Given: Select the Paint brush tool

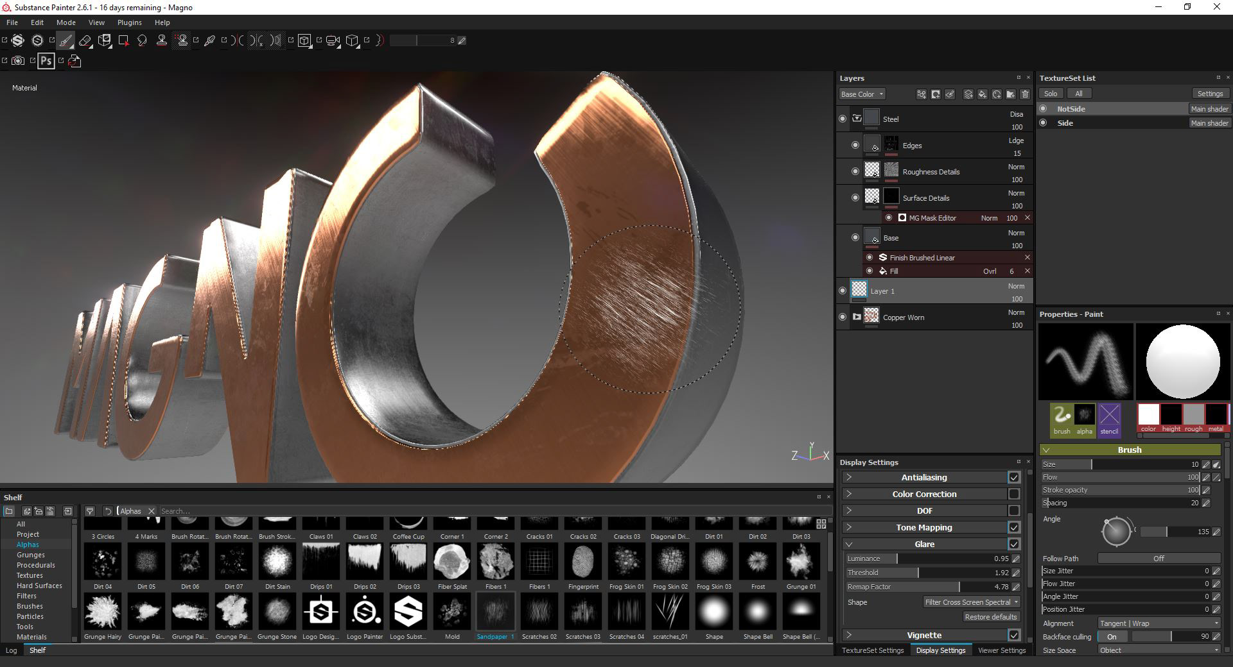Looking at the screenshot, I should (66, 40).
